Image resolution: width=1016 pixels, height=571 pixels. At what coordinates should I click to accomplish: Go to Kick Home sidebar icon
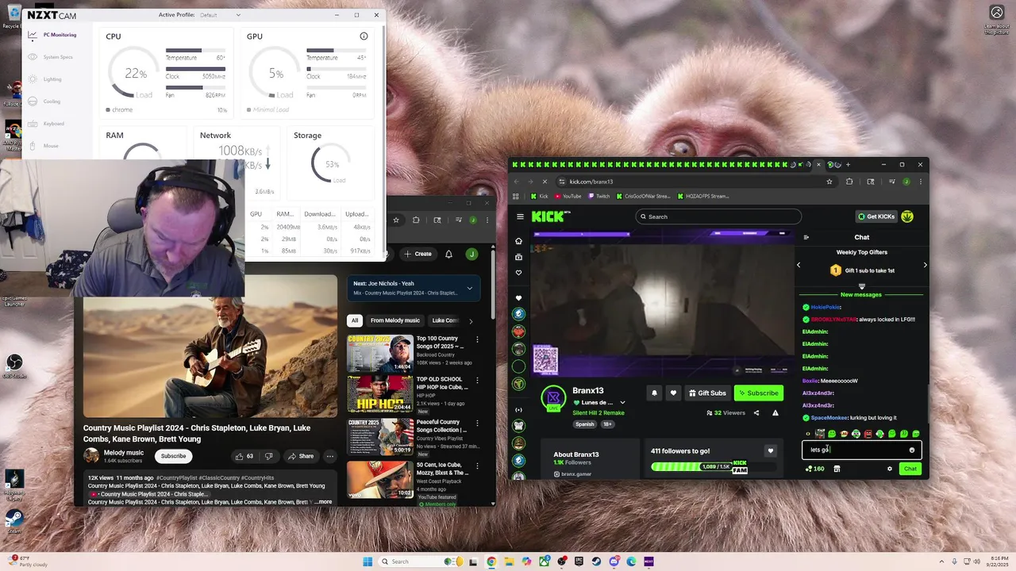coord(519,241)
